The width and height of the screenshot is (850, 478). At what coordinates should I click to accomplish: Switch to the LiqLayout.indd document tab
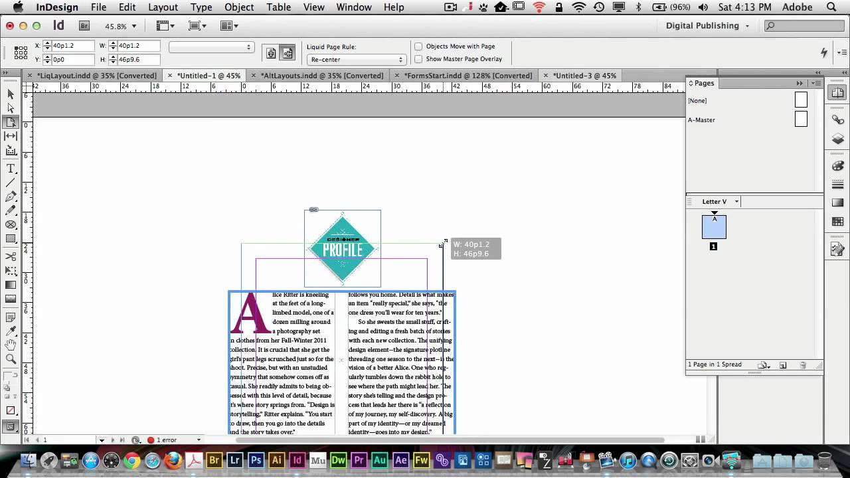pyautogui.click(x=97, y=76)
